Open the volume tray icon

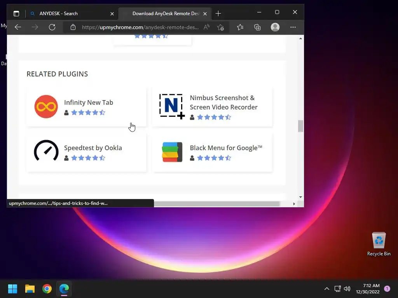tap(347, 289)
